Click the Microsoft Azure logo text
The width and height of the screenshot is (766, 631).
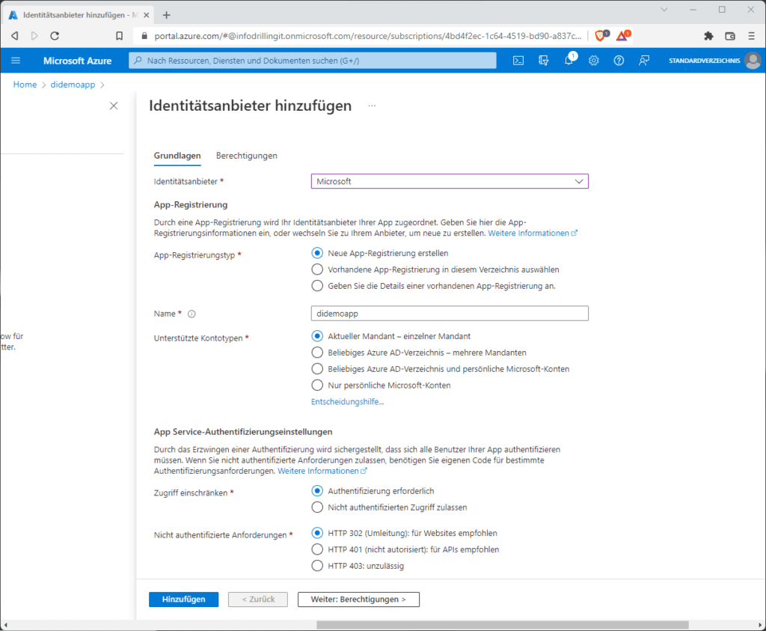click(x=77, y=61)
